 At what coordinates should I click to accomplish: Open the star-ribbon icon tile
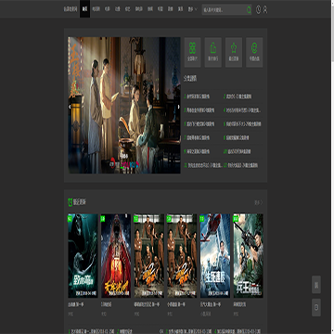coord(234,52)
